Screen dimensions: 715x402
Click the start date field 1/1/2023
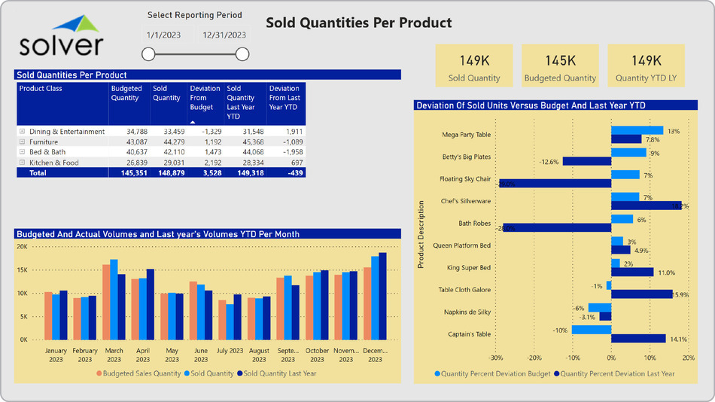[x=163, y=35]
